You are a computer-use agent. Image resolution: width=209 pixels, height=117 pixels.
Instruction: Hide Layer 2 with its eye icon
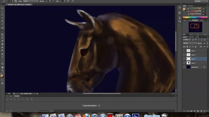[184, 55]
